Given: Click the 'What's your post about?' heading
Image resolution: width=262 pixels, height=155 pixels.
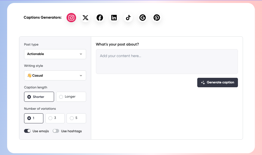Looking at the screenshot, I should pos(117,44).
